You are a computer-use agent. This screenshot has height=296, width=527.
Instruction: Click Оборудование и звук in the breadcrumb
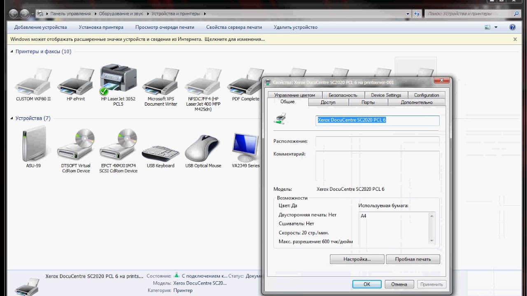point(121,14)
